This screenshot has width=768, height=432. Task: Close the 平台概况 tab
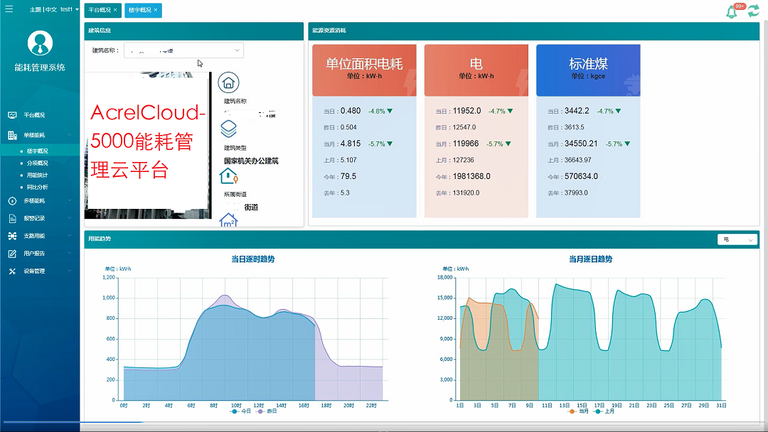(x=115, y=10)
